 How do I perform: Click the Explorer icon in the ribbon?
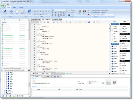point(5,11)
